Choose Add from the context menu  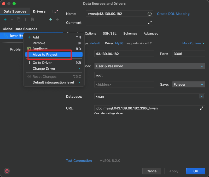(54, 37)
